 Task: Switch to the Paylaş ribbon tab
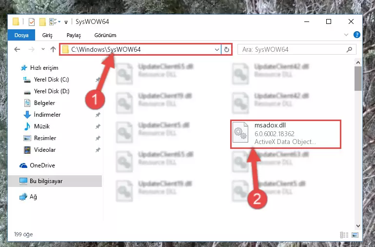(74, 35)
